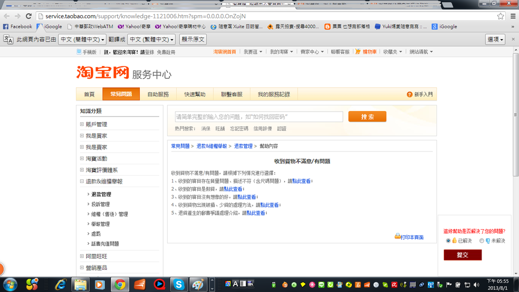
Task: Open the Yahoo!奇摩購物中心 bookmark
Action: (180, 26)
